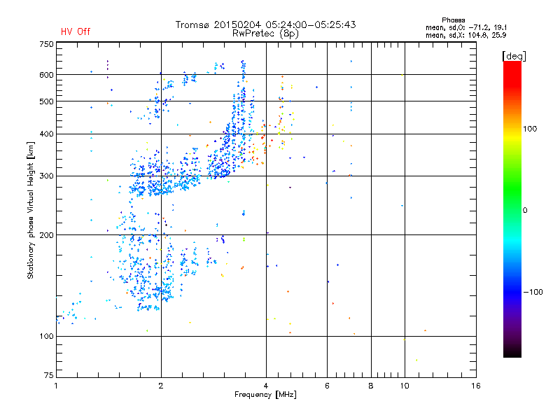Screen dimensions: 560x420
Task: Click y-axis label '750'
Action: point(46,44)
